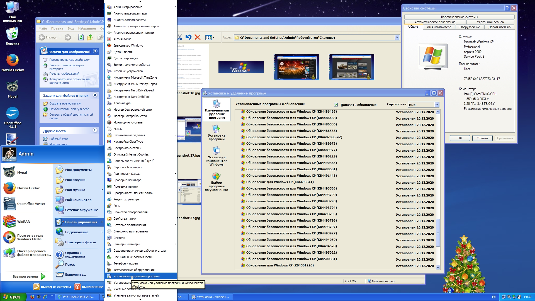Collapse Задачи для файлов и папок panel
535x301 pixels.
coord(95,95)
